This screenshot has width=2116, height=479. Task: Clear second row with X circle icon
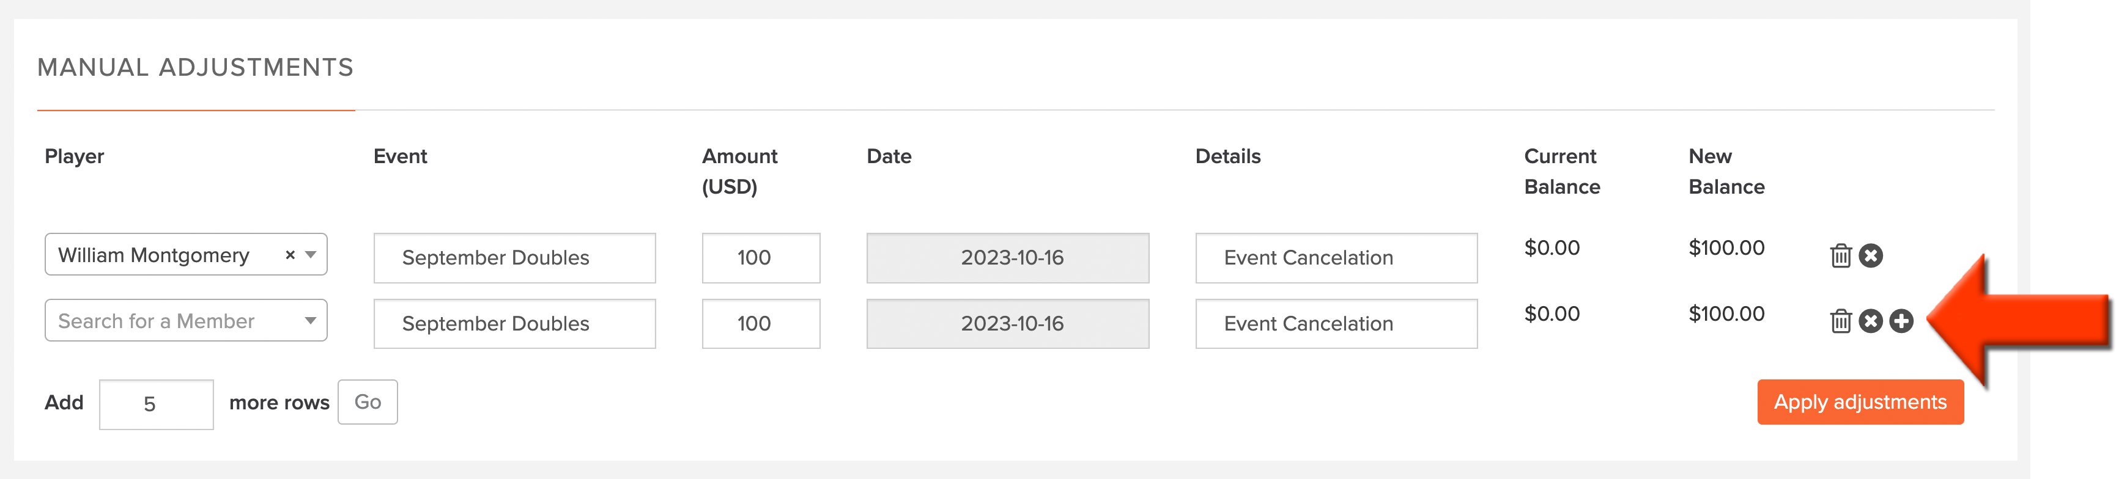1870,321
